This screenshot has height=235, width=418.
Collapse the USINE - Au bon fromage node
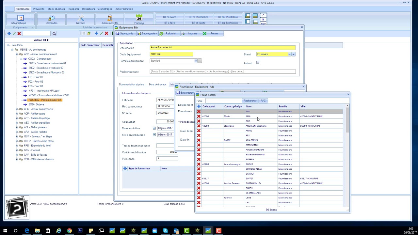[12, 50]
